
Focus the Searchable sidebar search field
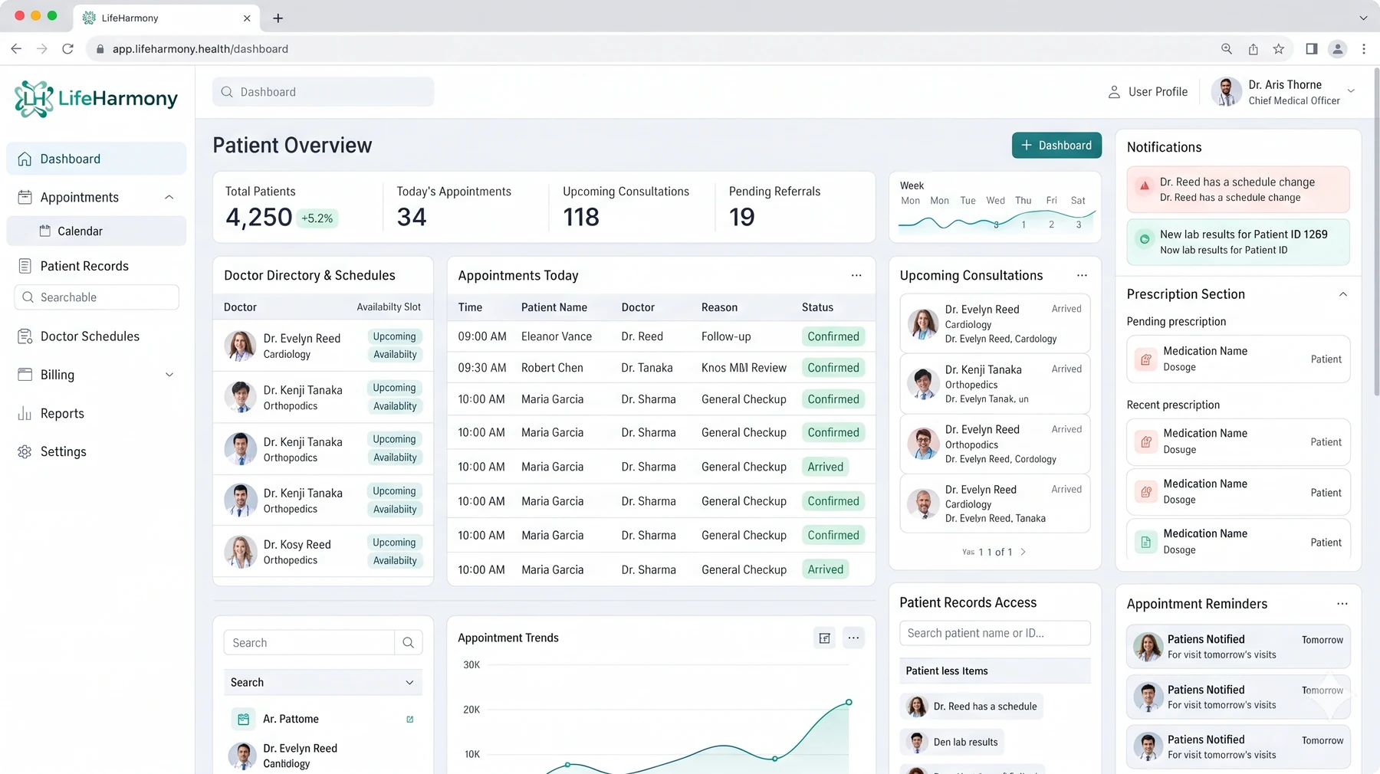97,297
